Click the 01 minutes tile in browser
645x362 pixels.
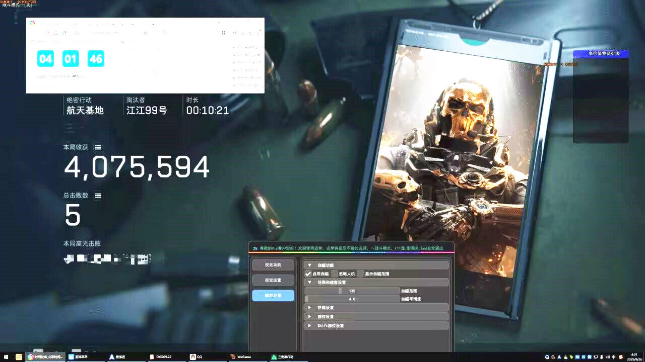(x=71, y=59)
